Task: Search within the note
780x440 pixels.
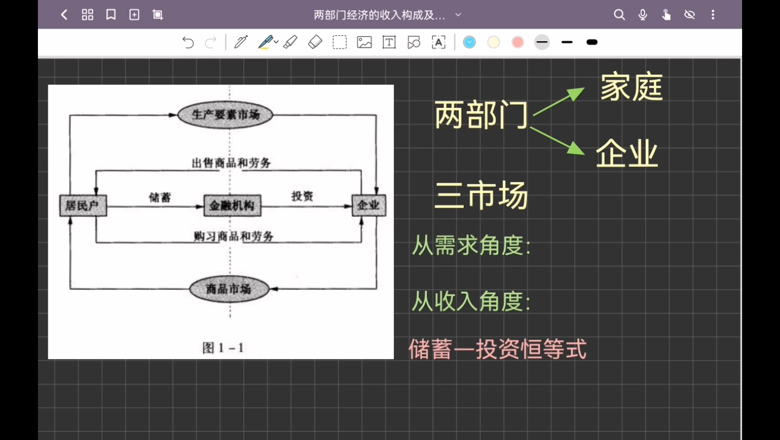Action: (x=619, y=15)
